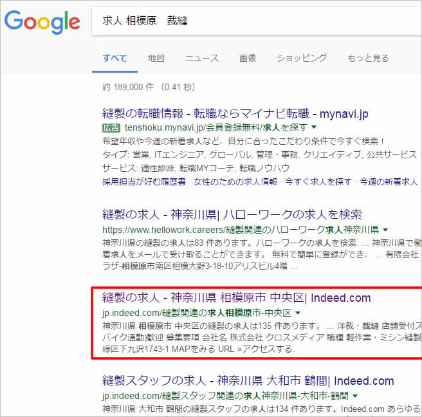422x417 pixels.
Task: Click snippet line タイプ: 営業, ITエンジニア
Action: click(259, 154)
